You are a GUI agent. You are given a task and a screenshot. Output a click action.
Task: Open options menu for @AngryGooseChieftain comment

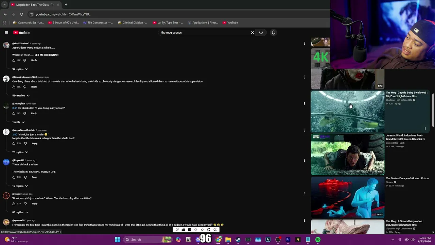click(x=304, y=130)
